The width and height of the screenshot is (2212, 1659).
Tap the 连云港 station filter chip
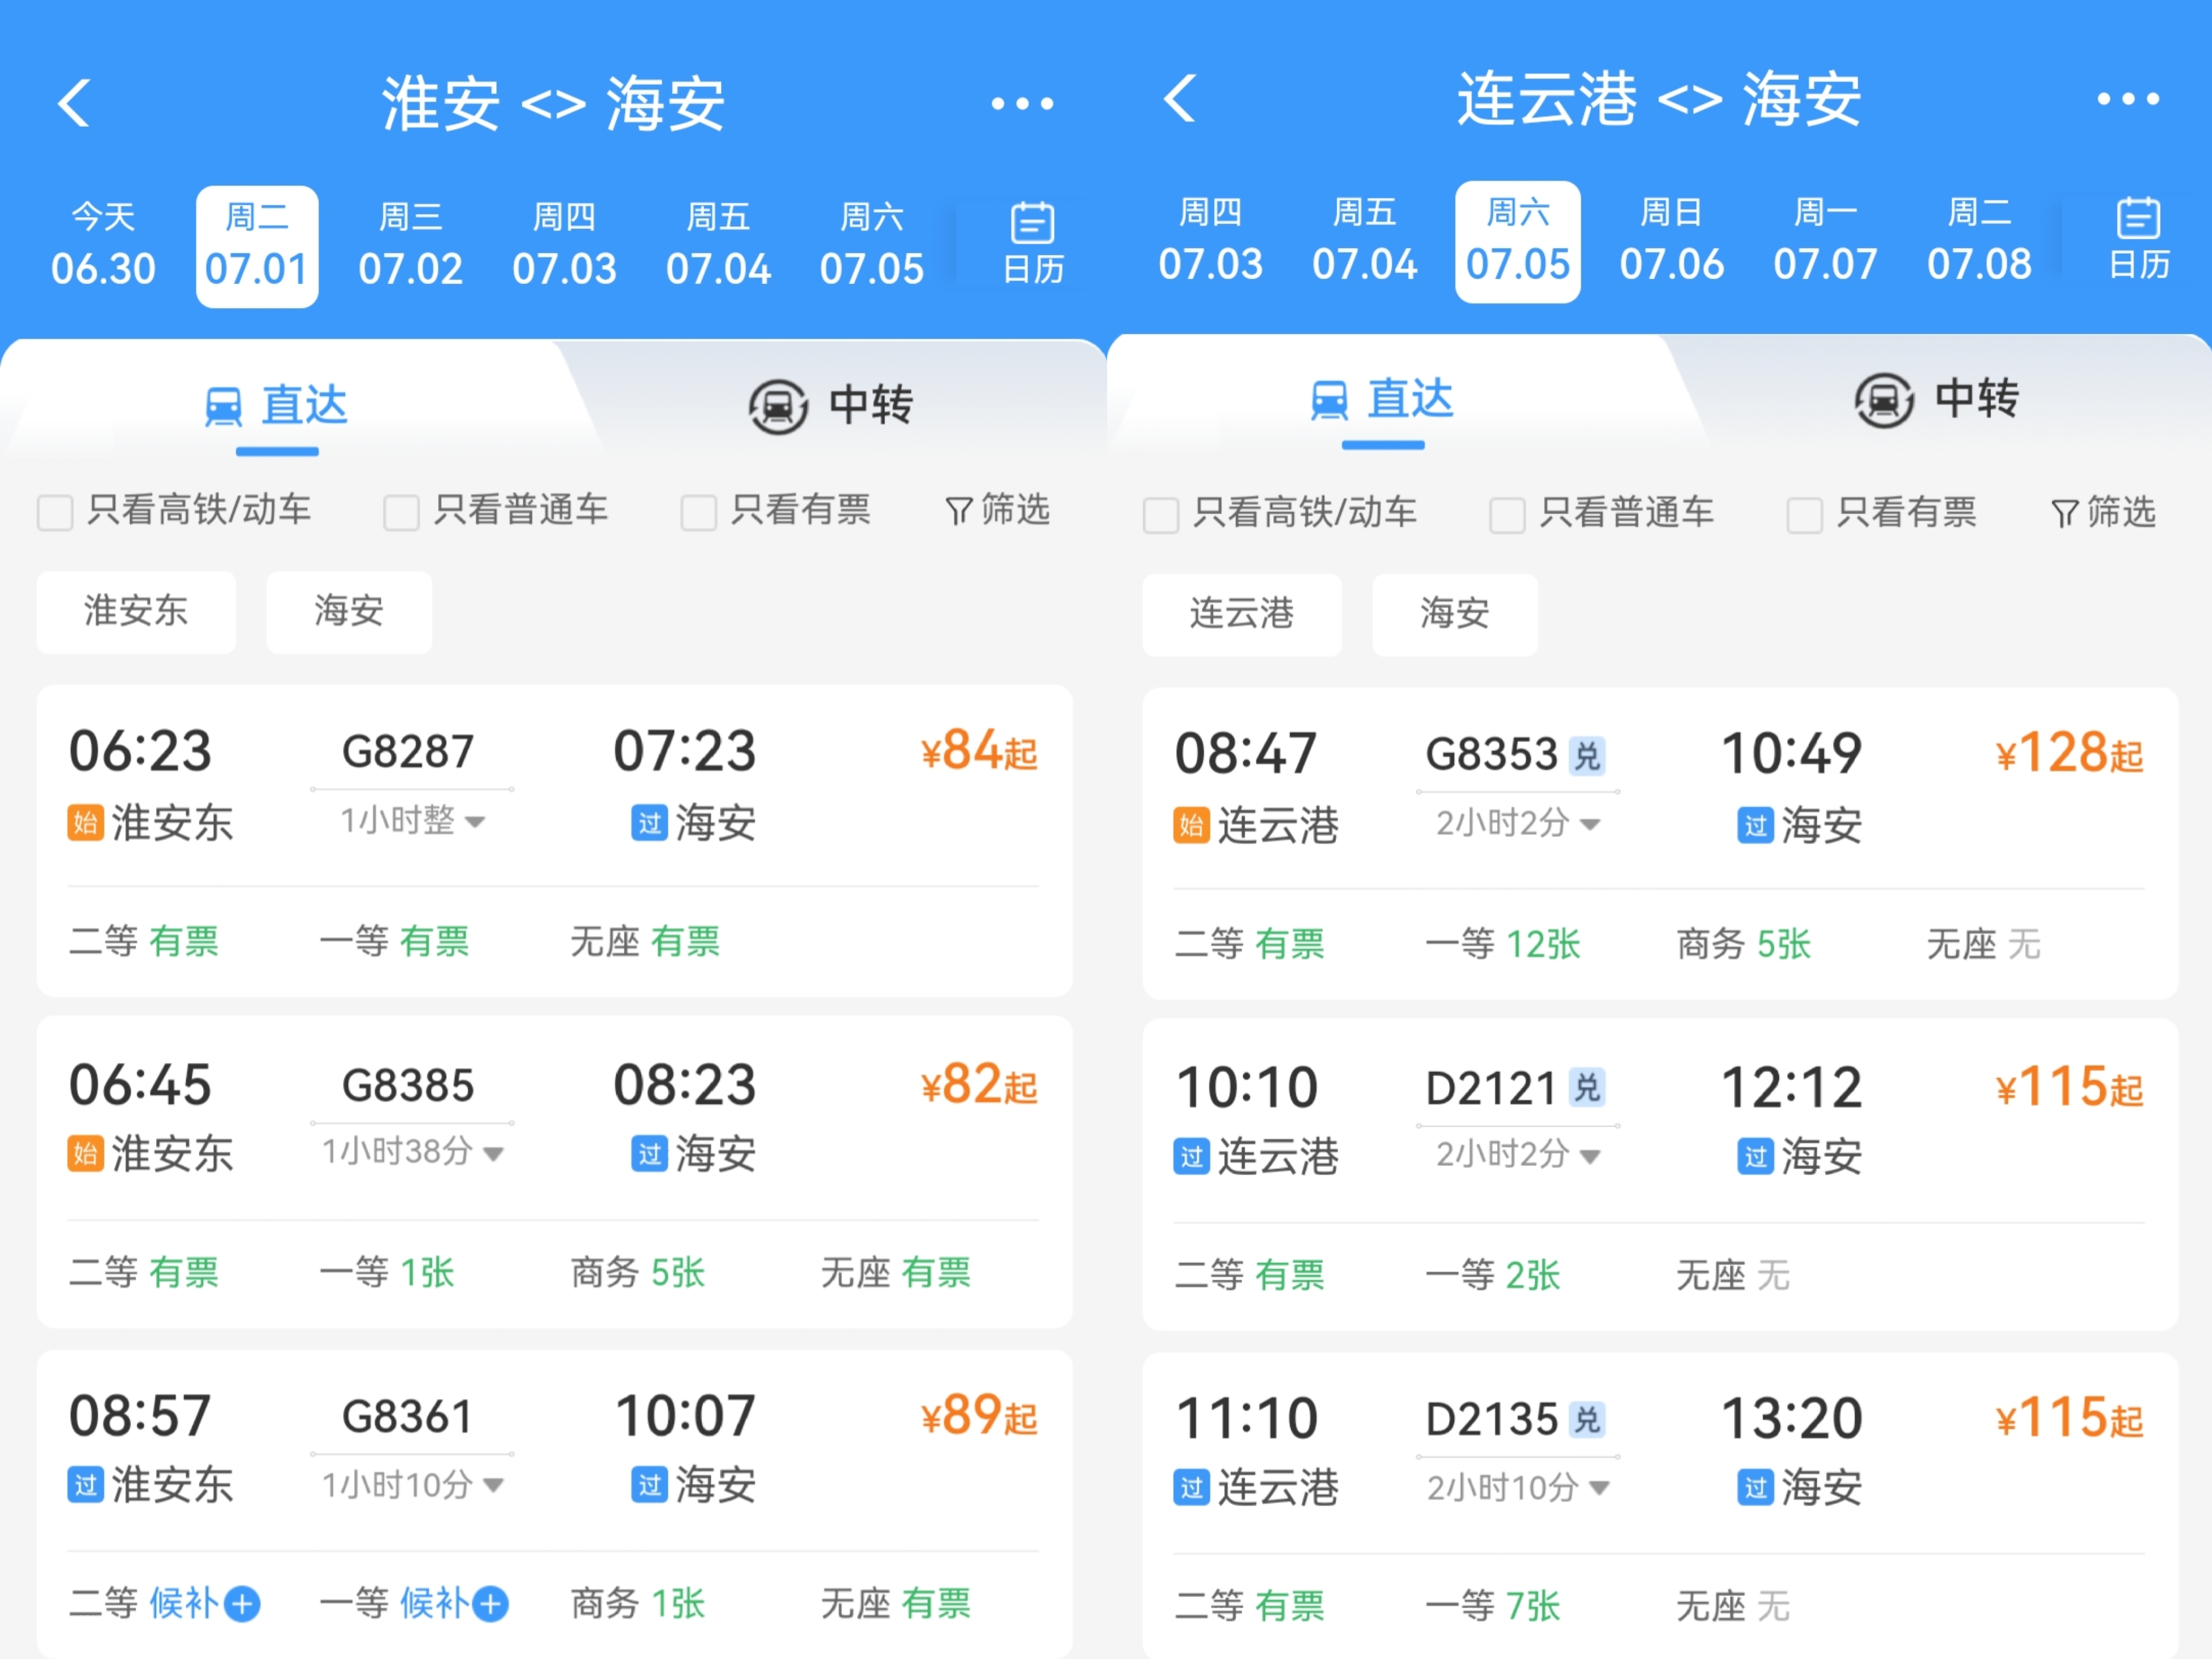1241,614
